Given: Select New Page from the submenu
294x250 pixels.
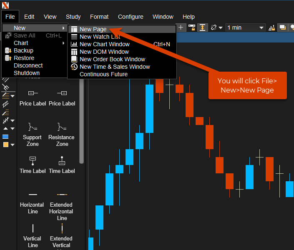Looking at the screenshot, I should pyautogui.click(x=122, y=29).
